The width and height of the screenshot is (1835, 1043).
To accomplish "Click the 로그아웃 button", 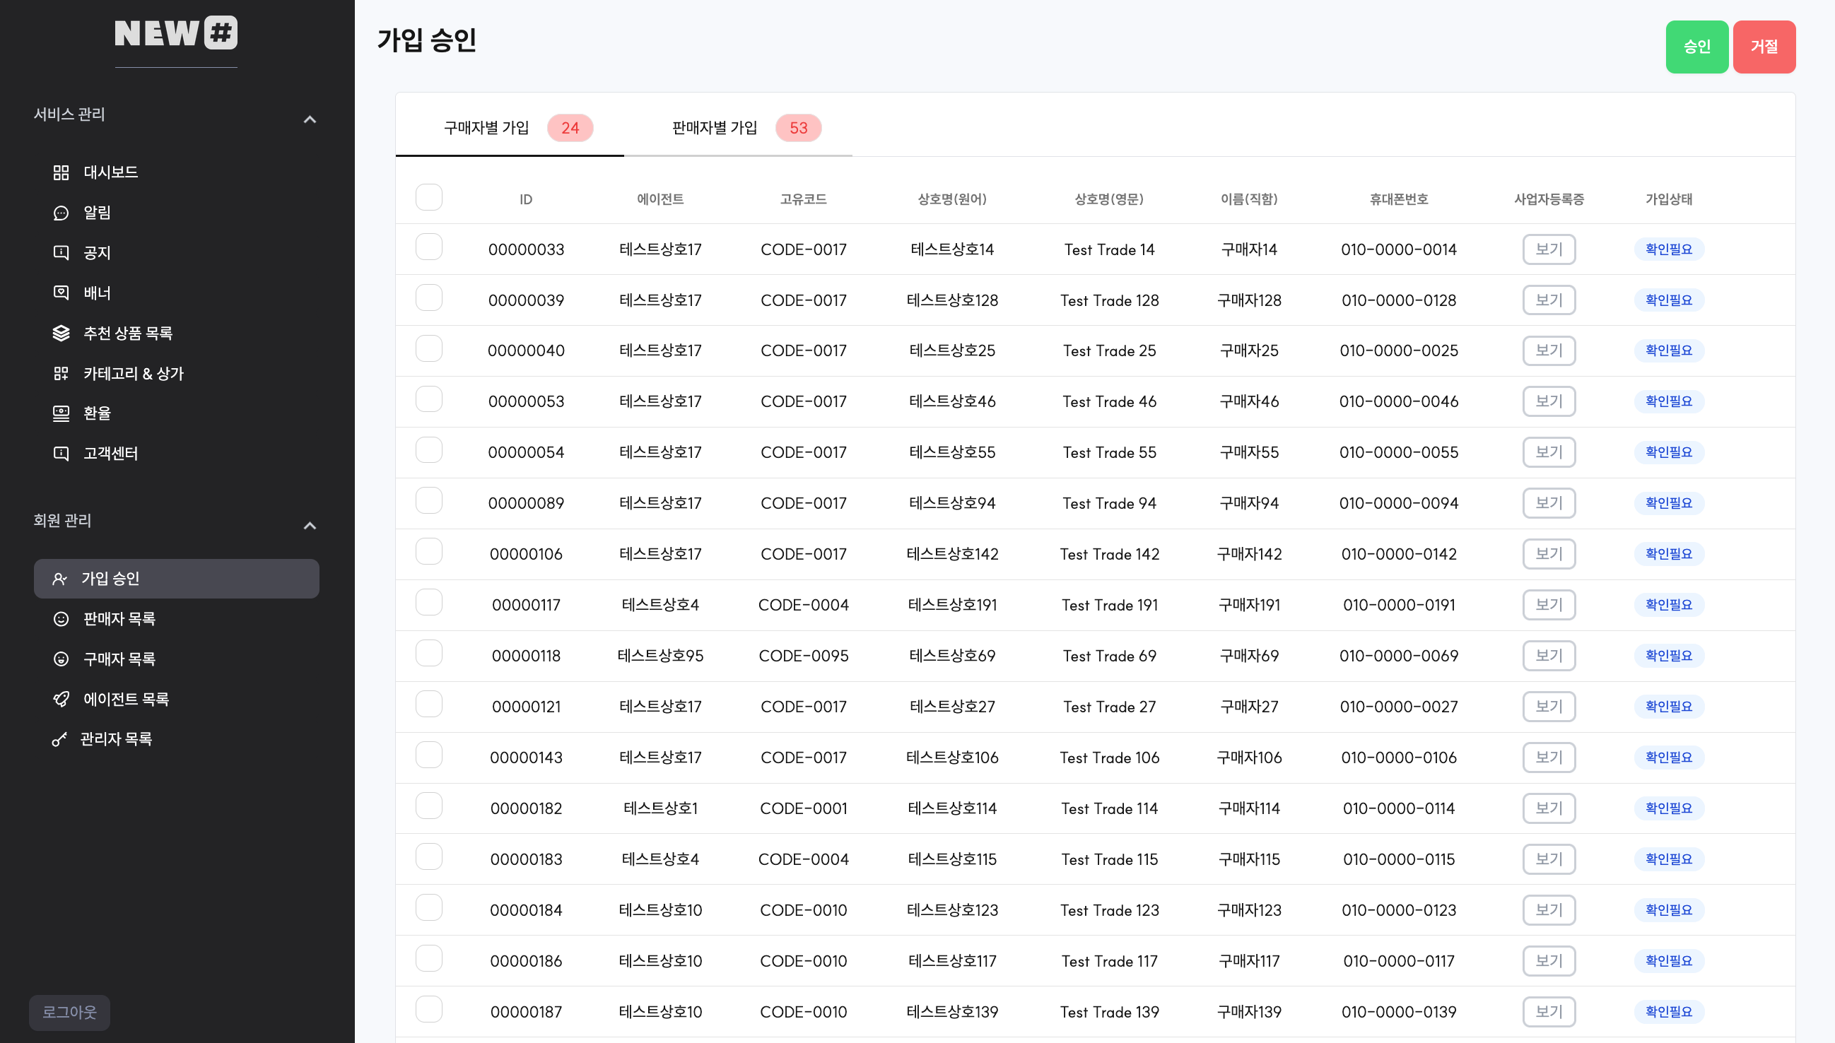I will click(x=69, y=1012).
